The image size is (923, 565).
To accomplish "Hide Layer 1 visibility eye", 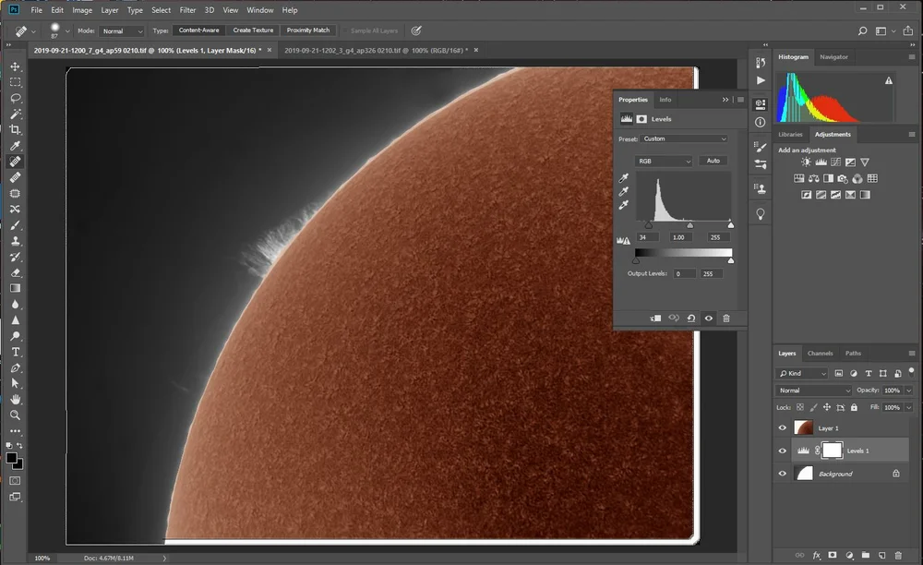I will [783, 428].
